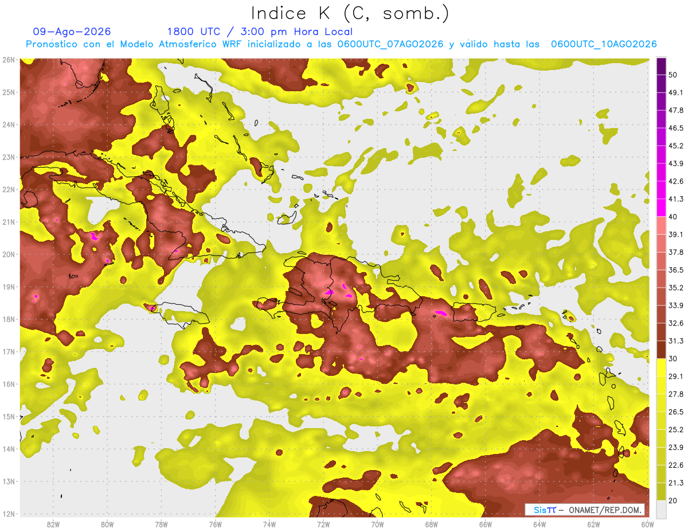Viewport: 688px width, 532px height.
Task: Click the colorbar value '21.3'
Action: tap(676, 483)
